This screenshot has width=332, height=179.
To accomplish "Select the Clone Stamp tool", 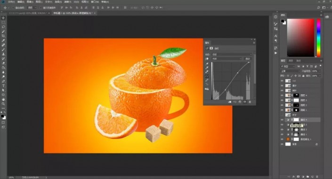I will pos(3,54).
